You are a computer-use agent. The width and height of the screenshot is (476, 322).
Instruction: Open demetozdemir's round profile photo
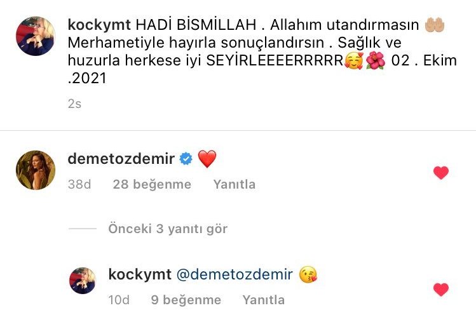pyautogui.click(x=36, y=170)
